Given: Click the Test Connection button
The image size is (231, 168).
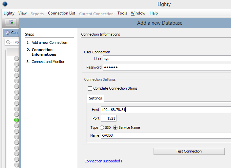Looking at the screenshot, I should [189, 151].
